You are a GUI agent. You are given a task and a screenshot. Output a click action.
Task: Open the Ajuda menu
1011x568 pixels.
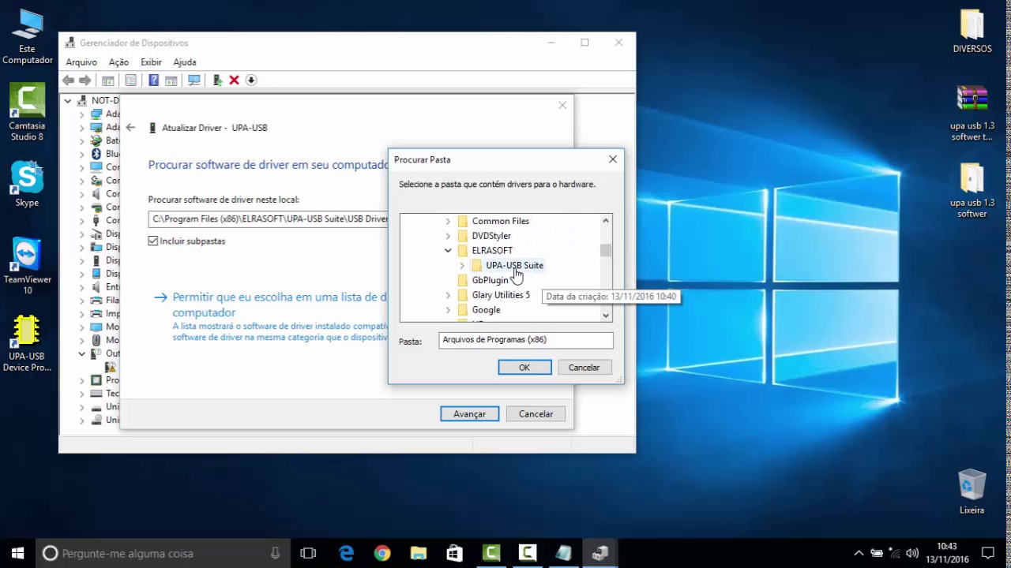click(x=185, y=62)
